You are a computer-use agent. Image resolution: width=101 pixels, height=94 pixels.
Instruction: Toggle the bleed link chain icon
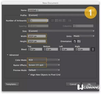93,49
